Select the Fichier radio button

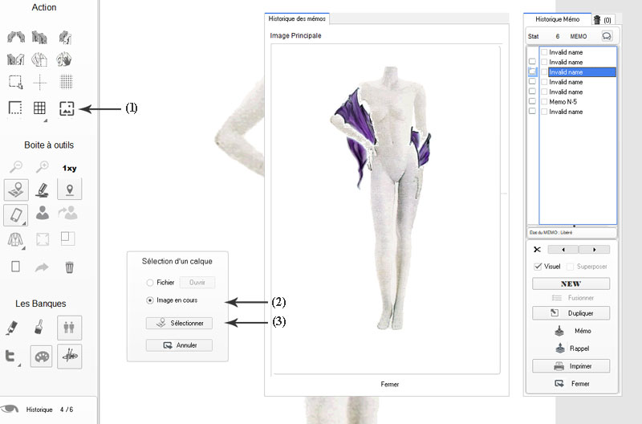pyautogui.click(x=149, y=283)
